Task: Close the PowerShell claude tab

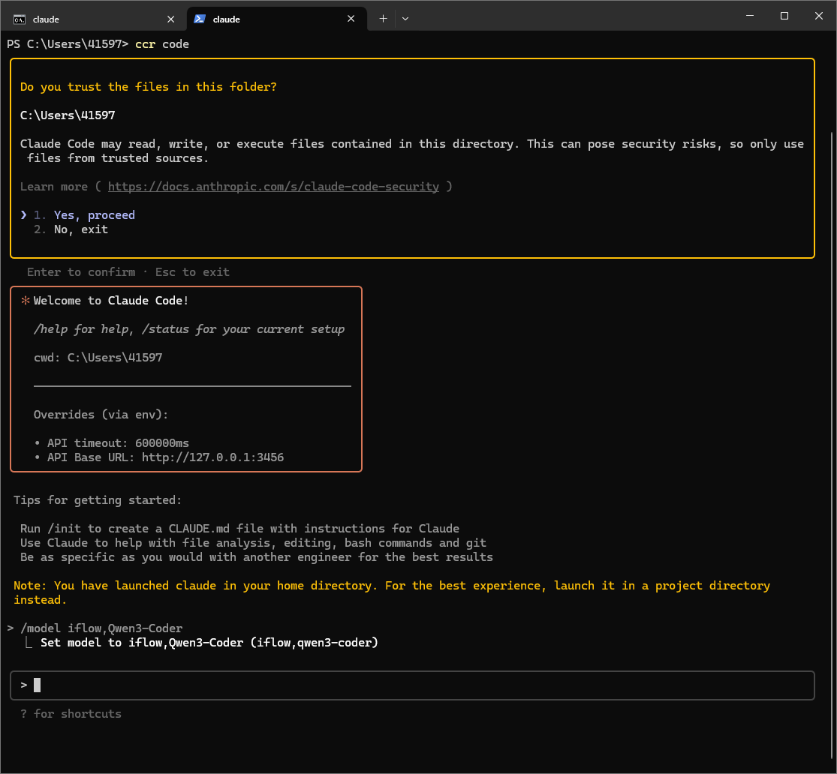Action: tap(351, 19)
